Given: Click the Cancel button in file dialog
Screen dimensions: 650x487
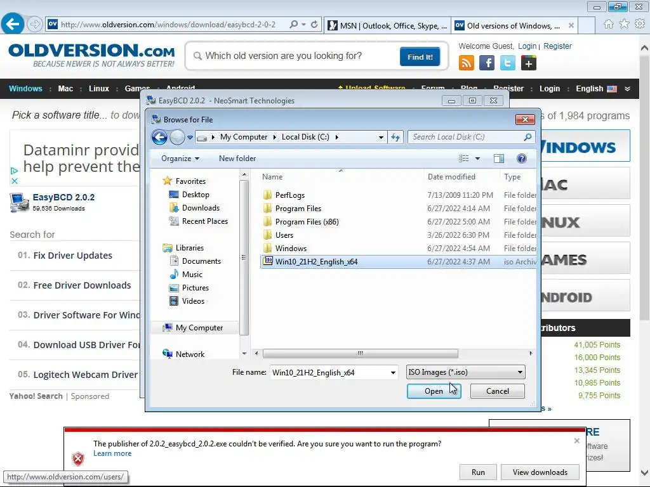Looking at the screenshot, I should (498, 391).
